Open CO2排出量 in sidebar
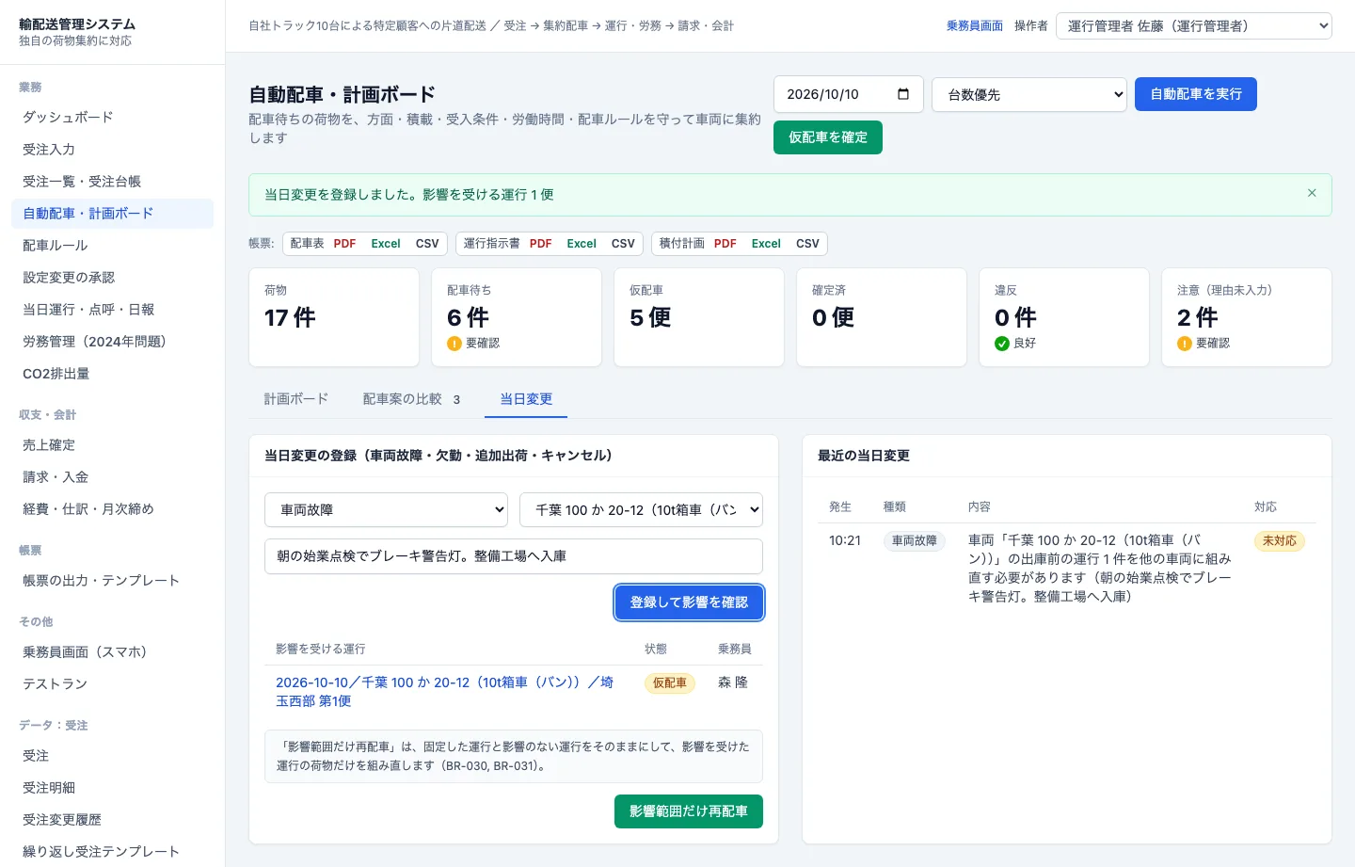 113,374
